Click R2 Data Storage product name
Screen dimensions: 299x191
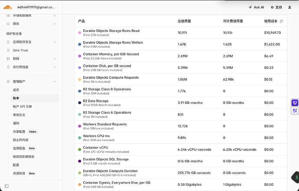(x=95, y=101)
